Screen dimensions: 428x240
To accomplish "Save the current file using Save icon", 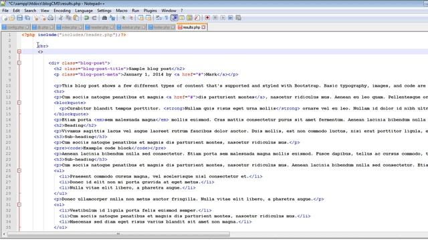I will pos(19,18).
